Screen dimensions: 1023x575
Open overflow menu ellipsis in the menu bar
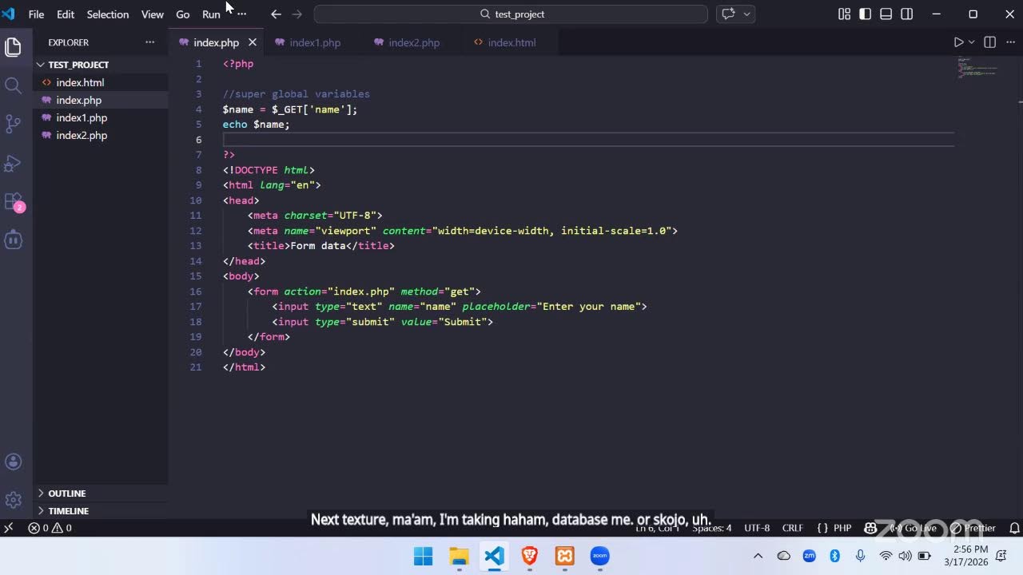tap(241, 14)
